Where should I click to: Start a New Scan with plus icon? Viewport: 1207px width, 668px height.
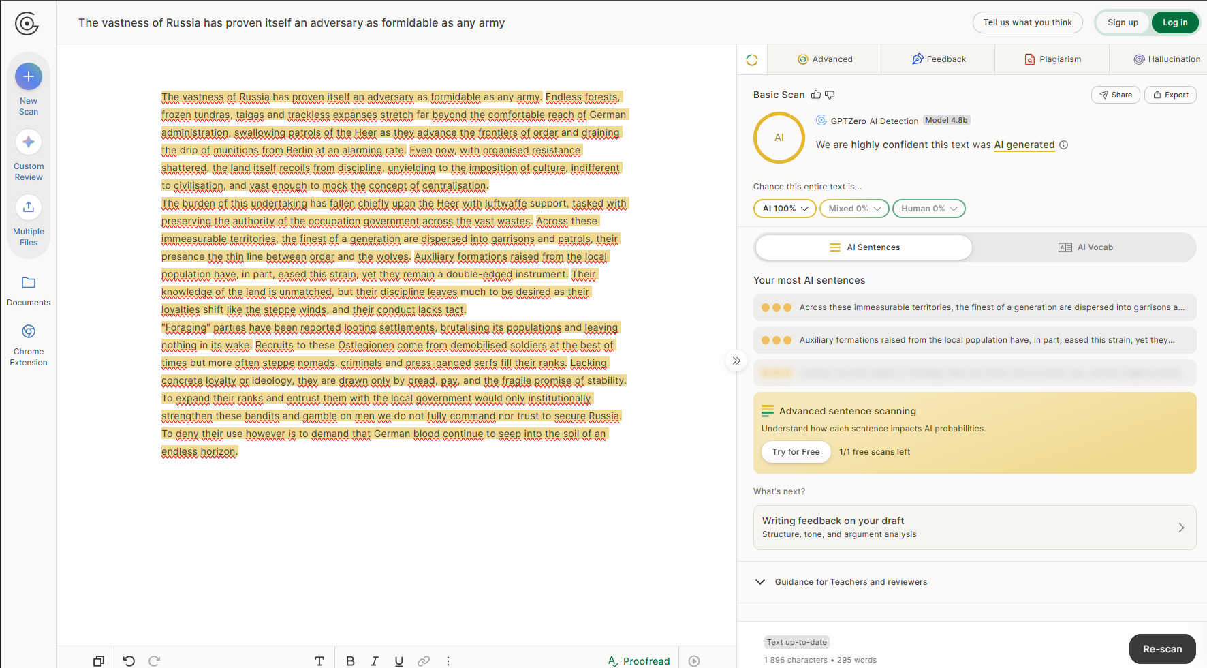click(x=29, y=76)
